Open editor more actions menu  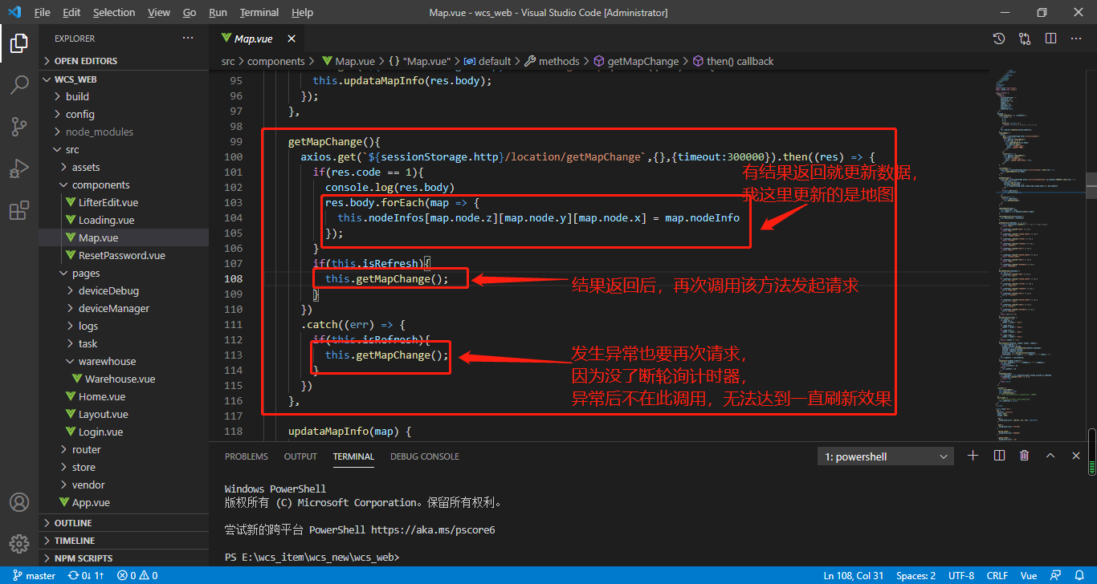coord(1076,39)
